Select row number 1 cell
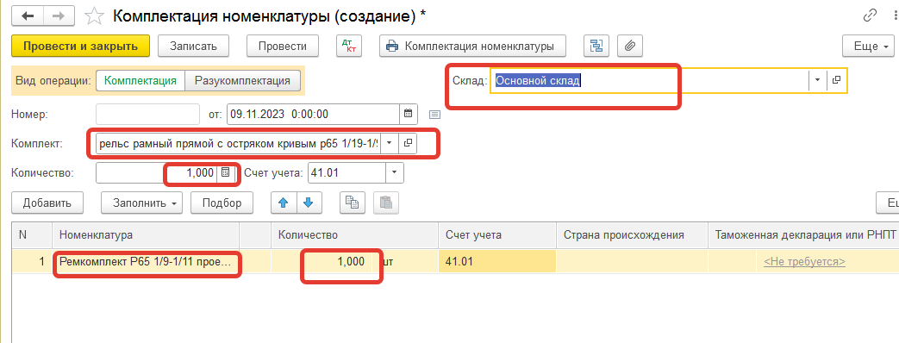 (x=32, y=261)
